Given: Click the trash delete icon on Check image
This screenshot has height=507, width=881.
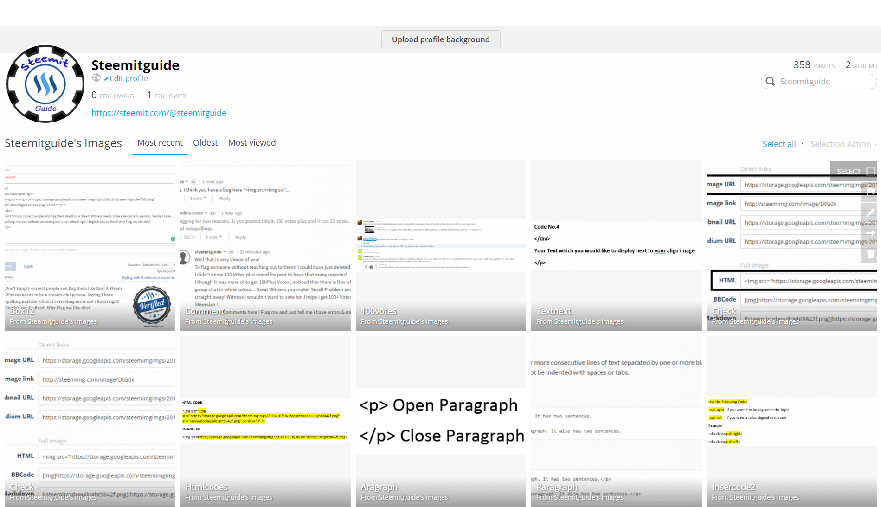Looking at the screenshot, I should click(x=870, y=254).
